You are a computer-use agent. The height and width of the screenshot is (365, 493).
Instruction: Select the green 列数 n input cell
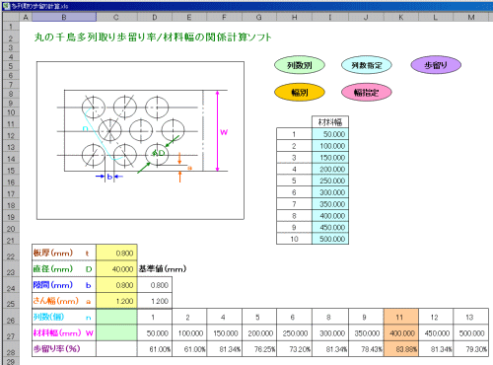pyautogui.click(x=116, y=317)
